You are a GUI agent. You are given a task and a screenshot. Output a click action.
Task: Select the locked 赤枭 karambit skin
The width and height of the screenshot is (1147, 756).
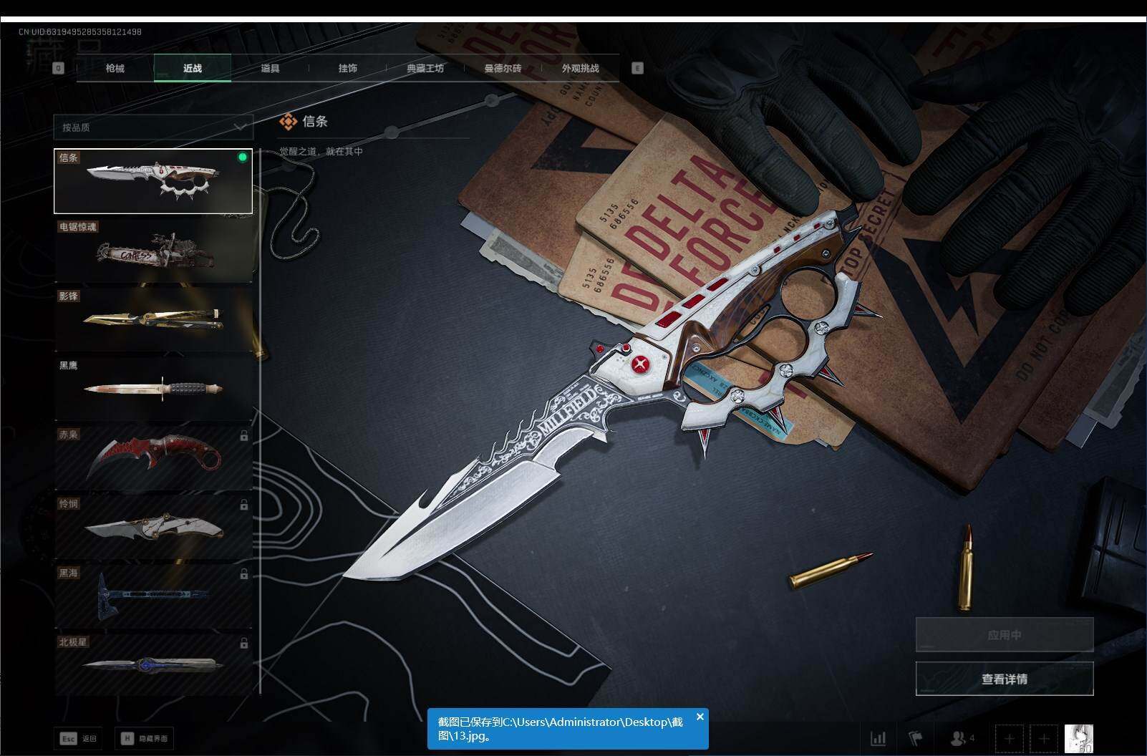[x=153, y=458]
